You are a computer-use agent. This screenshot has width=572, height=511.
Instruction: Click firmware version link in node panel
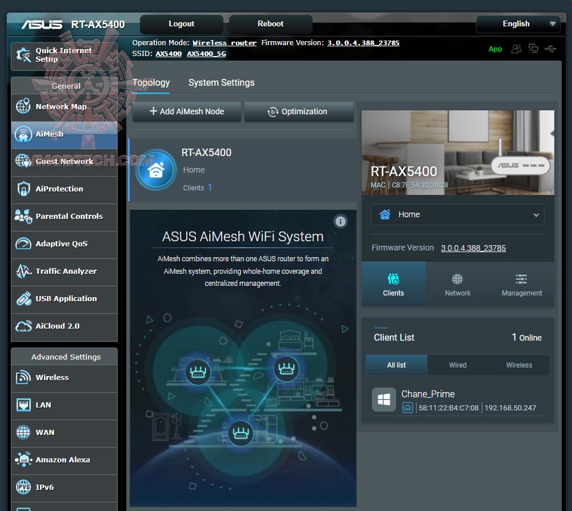point(473,248)
